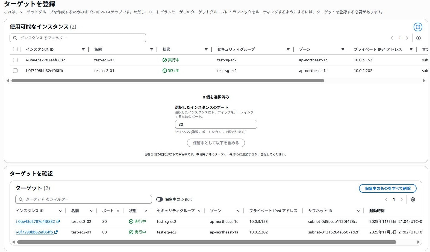Go to previous page of available instances

click(392, 38)
